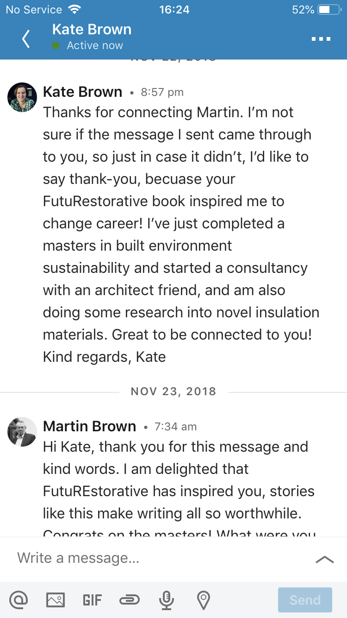This screenshot has width=347, height=618.
Task: Open the three-dot conversation options menu
Action: 321,39
